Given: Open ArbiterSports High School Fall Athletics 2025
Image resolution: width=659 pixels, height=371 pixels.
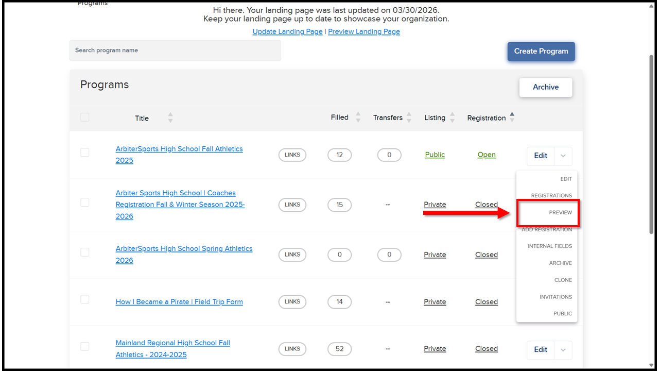Looking at the screenshot, I should click(x=179, y=155).
